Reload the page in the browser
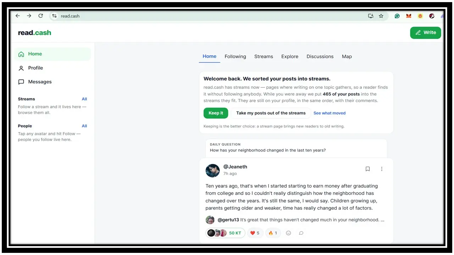Viewport: 454px width, 255px height. 41,16
